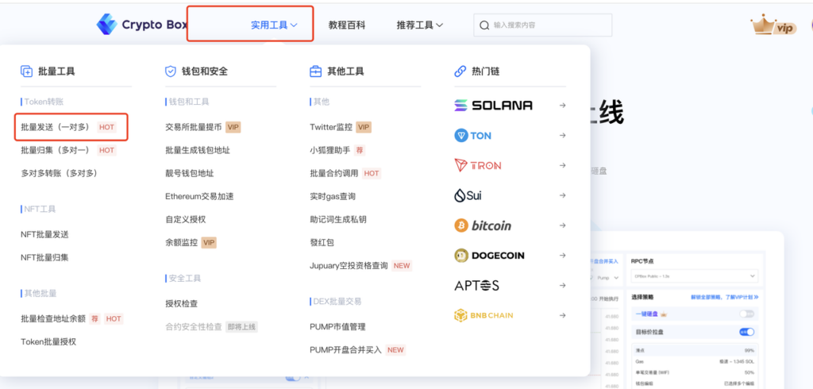The image size is (813, 389).
Task: Open NFT批量归集
Action: tap(44, 257)
